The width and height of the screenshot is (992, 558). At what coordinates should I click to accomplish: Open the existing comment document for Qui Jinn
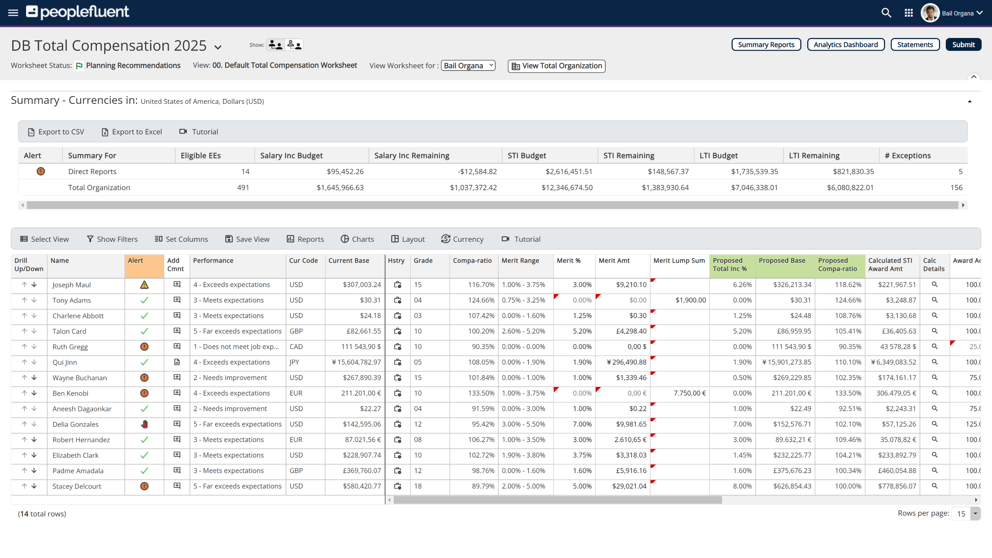tap(177, 362)
